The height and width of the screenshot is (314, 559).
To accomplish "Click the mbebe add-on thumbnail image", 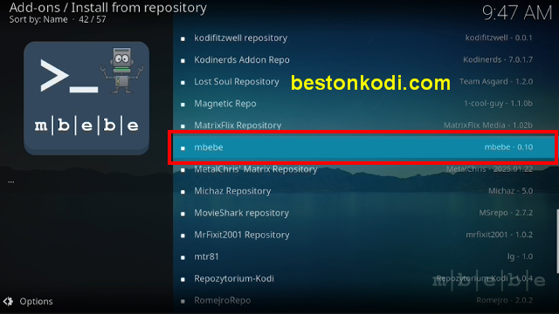I will tap(86, 98).
